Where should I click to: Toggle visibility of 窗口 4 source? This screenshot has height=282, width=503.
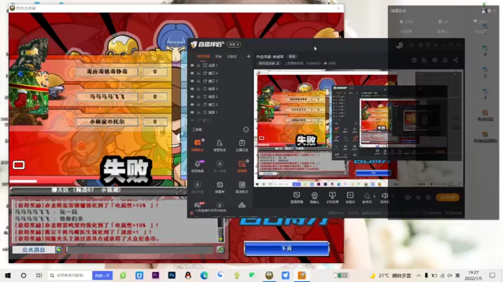click(192, 73)
